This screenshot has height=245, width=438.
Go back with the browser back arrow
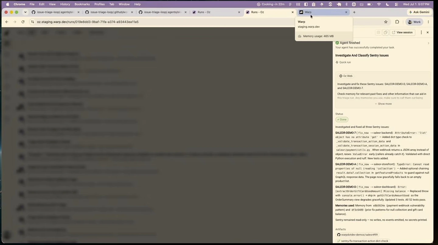[7, 22]
